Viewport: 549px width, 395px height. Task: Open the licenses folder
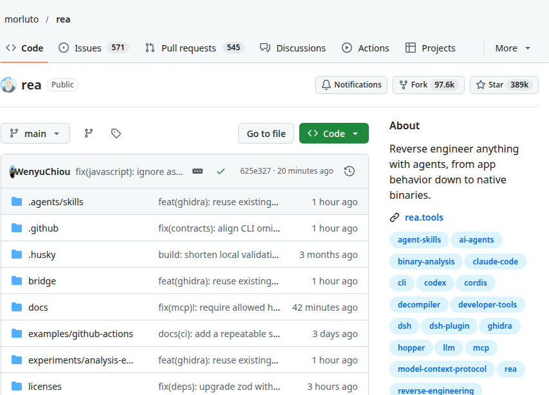[45, 386]
